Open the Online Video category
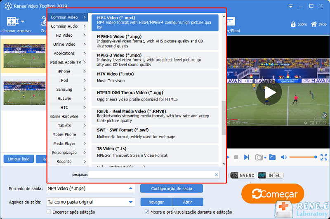The image size is (330, 219). point(68,45)
